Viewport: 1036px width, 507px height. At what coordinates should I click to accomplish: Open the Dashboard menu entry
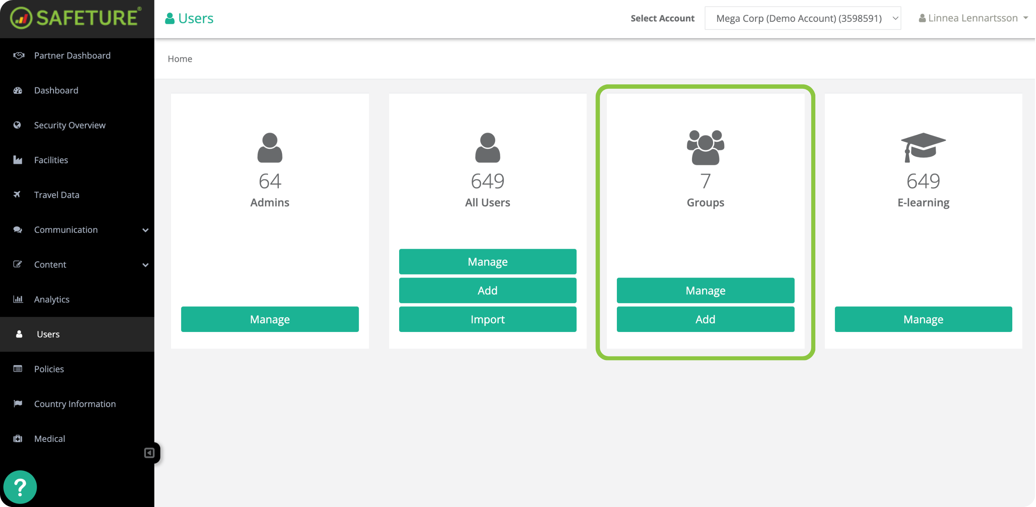point(56,90)
